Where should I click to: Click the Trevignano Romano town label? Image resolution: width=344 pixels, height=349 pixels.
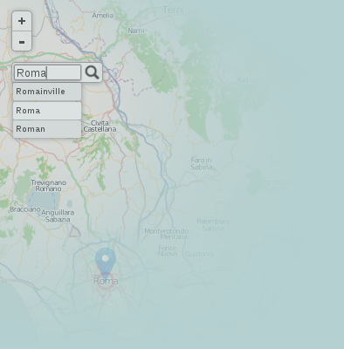pos(48,186)
